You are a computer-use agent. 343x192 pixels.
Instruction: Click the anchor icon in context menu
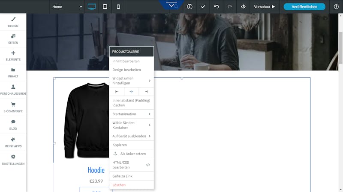click(x=115, y=154)
